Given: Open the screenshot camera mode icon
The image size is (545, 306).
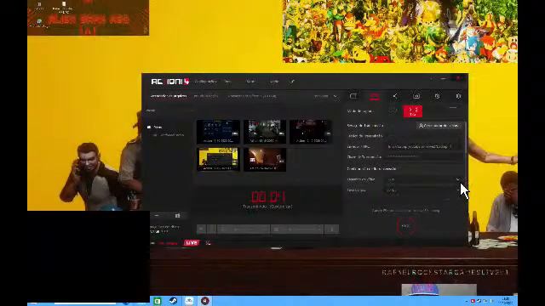Looking at the screenshot, I should (x=416, y=96).
